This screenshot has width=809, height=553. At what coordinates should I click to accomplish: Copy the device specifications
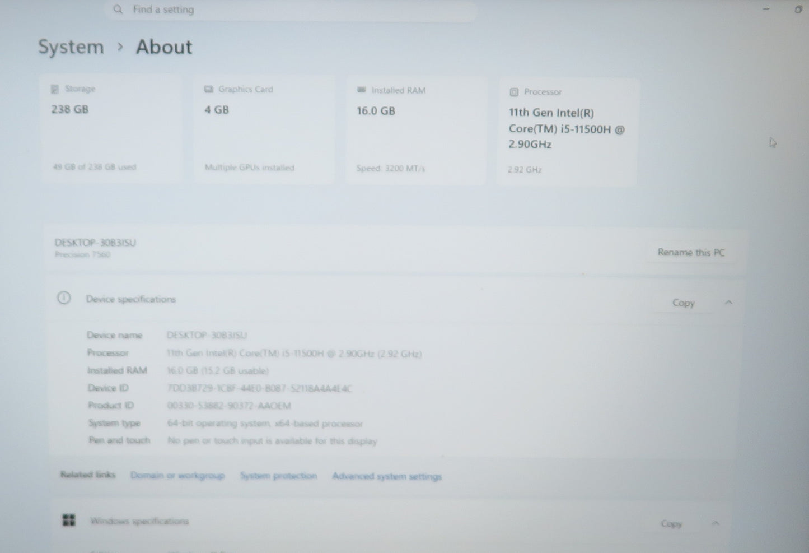[x=683, y=303]
